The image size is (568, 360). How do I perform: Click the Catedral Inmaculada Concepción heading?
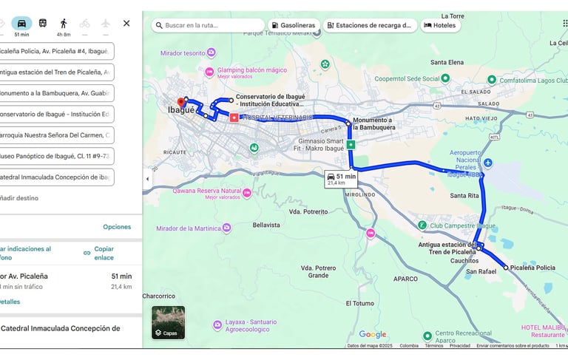(x=61, y=328)
